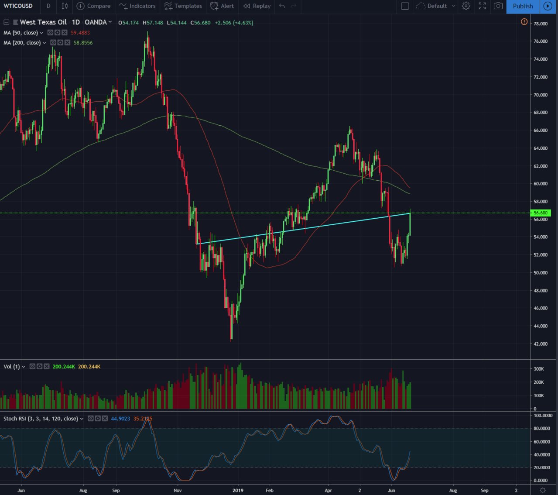Start bar Replay mode

click(x=257, y=6)
